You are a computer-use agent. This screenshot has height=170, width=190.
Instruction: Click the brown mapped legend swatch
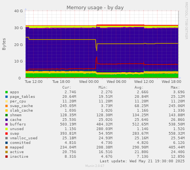coord(6,147)
